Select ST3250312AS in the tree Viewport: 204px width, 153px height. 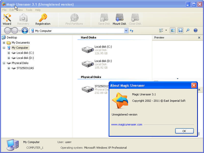pos(25,68)
